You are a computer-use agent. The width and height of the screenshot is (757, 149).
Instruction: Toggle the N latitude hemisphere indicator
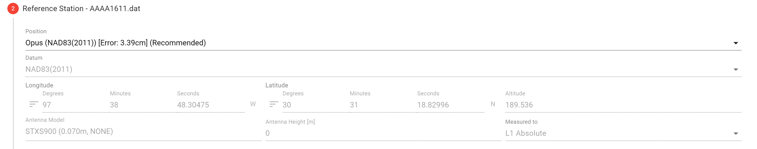tap(493, 104)
